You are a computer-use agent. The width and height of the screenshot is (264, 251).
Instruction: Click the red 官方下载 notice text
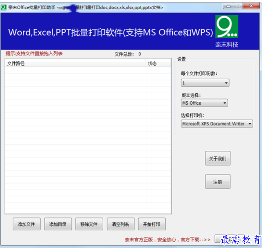(x=167, y=240)
